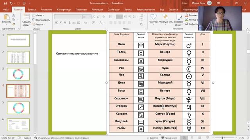The width and height of the screenshot is (250, 140).
Task: Switch to the Рисование ribbon tab
Action: pyautogui.click(x=46, y=9)
